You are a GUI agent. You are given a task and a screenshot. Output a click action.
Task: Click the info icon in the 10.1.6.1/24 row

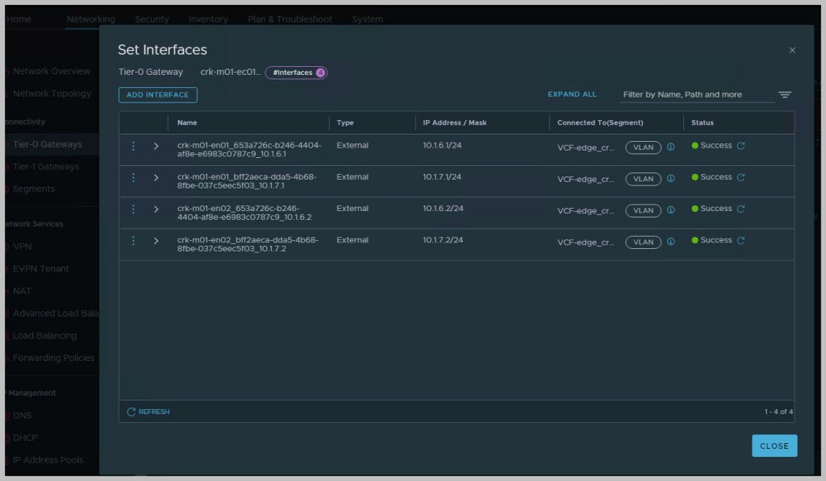670,147
